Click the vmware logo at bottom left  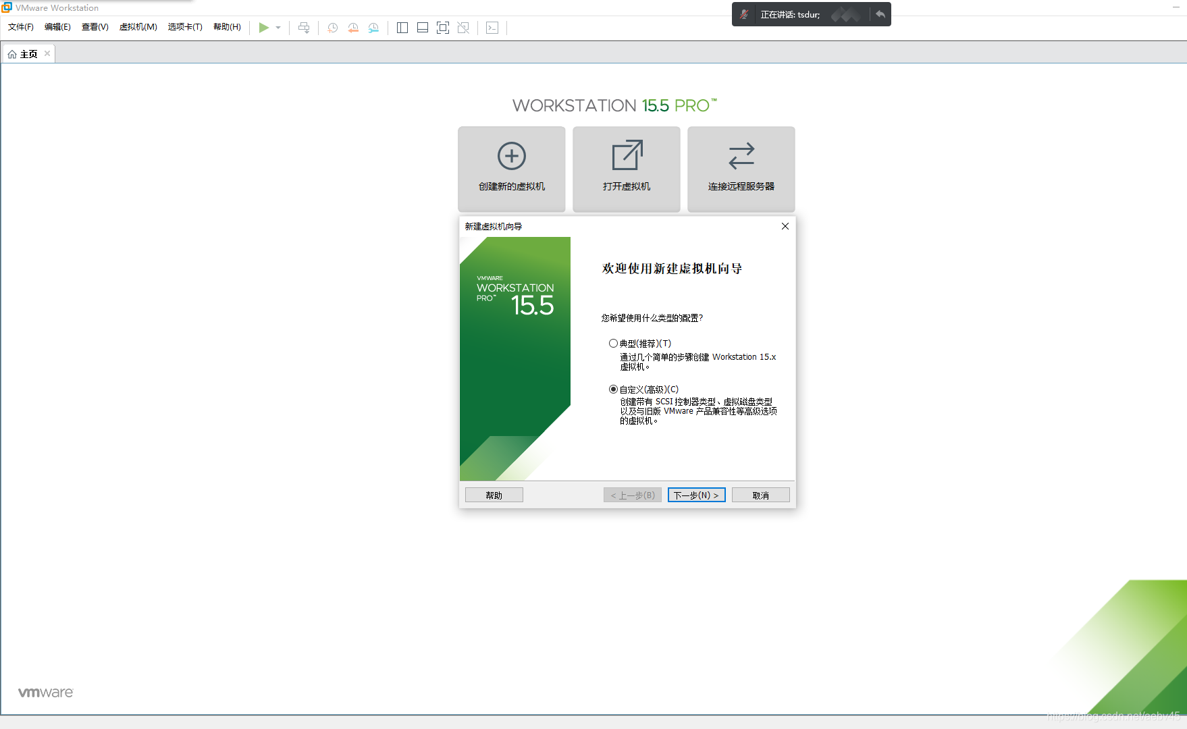coord(46,693)
